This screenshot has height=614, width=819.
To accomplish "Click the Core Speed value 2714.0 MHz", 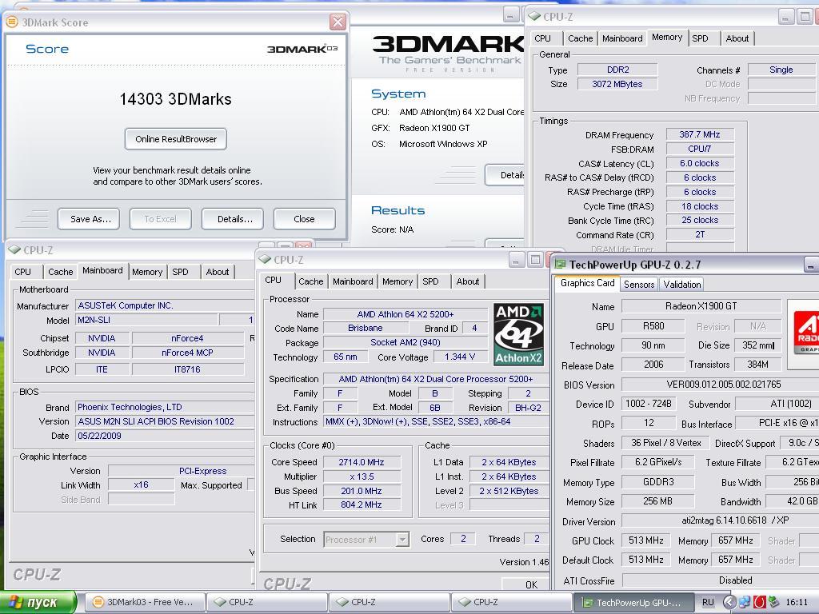I will click(362, 462).
